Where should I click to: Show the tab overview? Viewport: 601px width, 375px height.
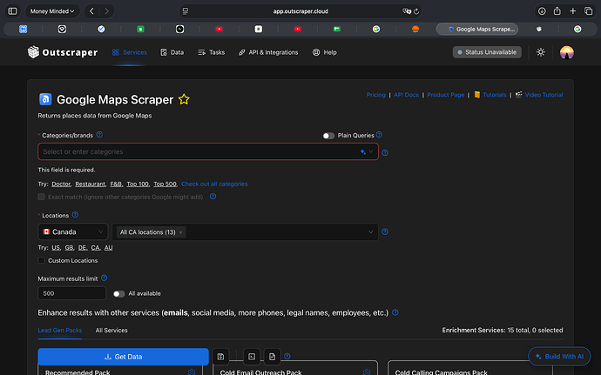(x=588, y=11)
